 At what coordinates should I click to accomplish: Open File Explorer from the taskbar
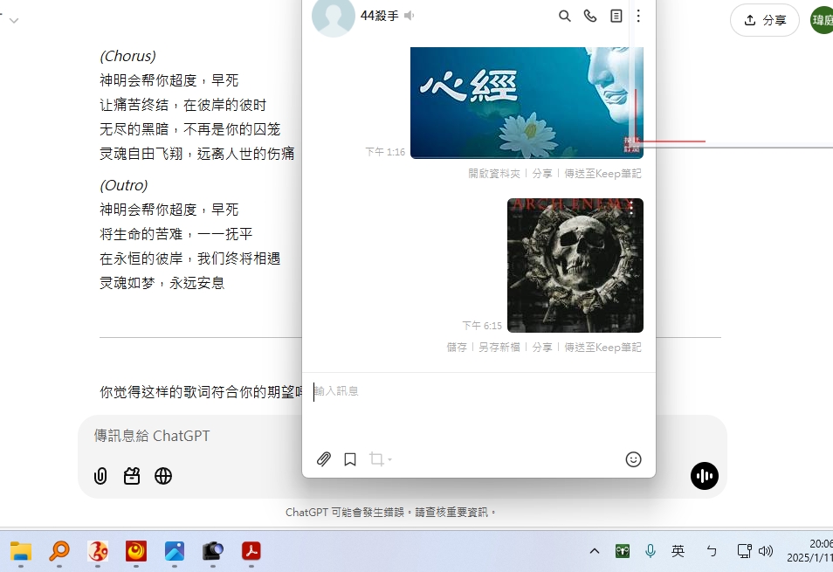[x=21, y=551]
